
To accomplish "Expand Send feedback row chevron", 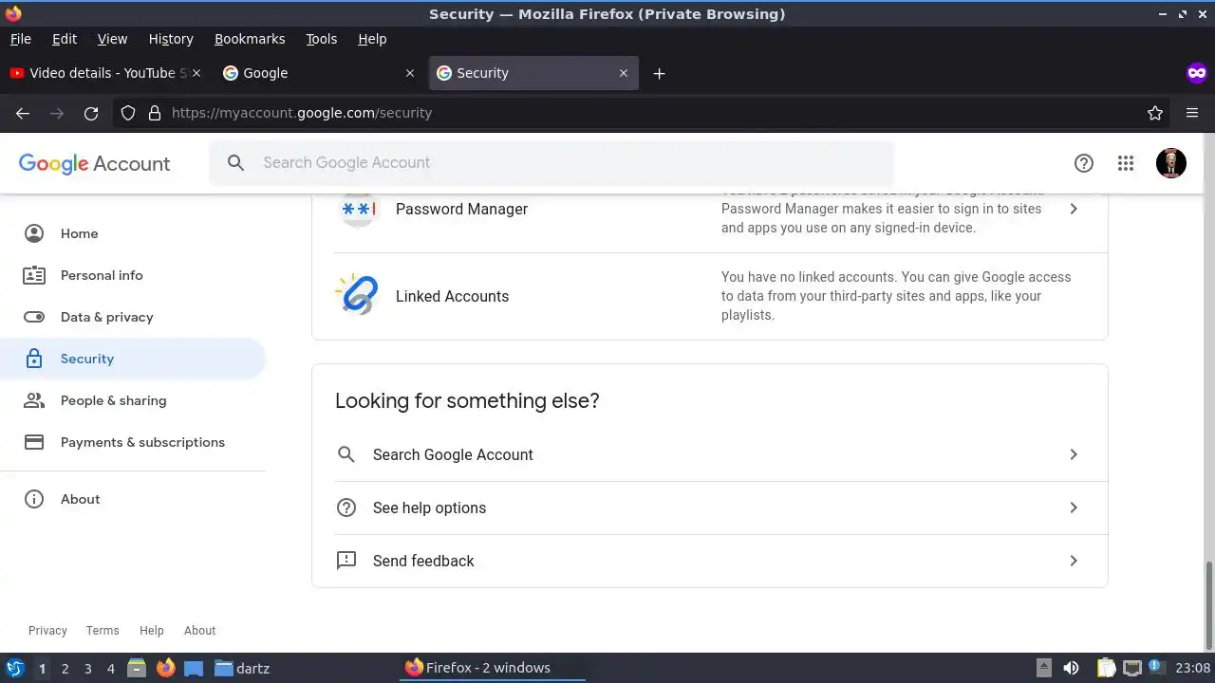I will tap(1074, 561).
